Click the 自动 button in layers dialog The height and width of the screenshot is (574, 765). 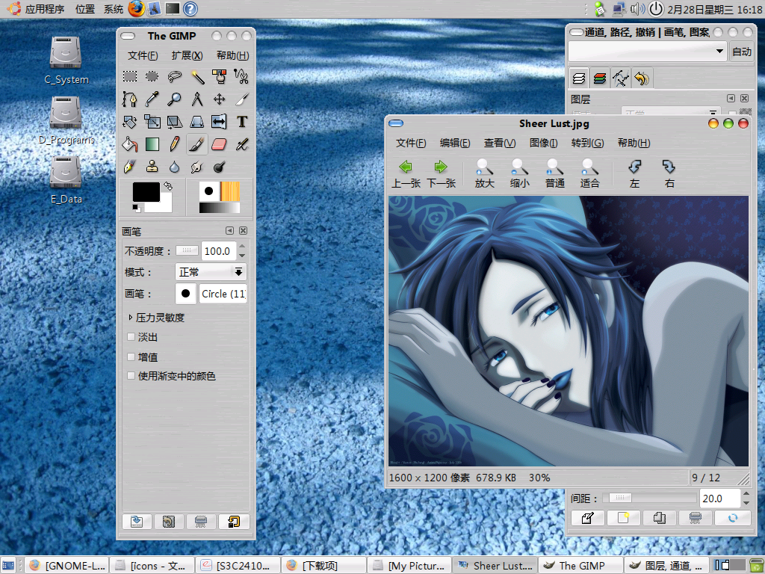(742, 52)
